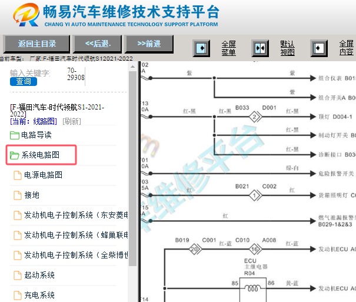Click the platform R logo
The image size is (356, 302).
pos(26,15)
